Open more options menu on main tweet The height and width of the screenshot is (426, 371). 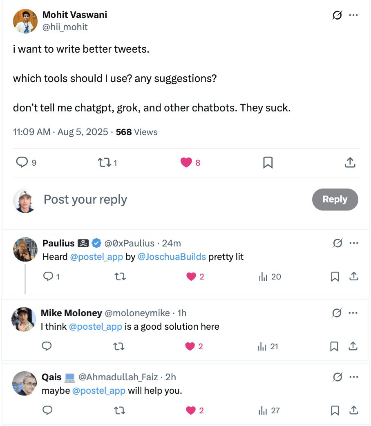point(353,15)
